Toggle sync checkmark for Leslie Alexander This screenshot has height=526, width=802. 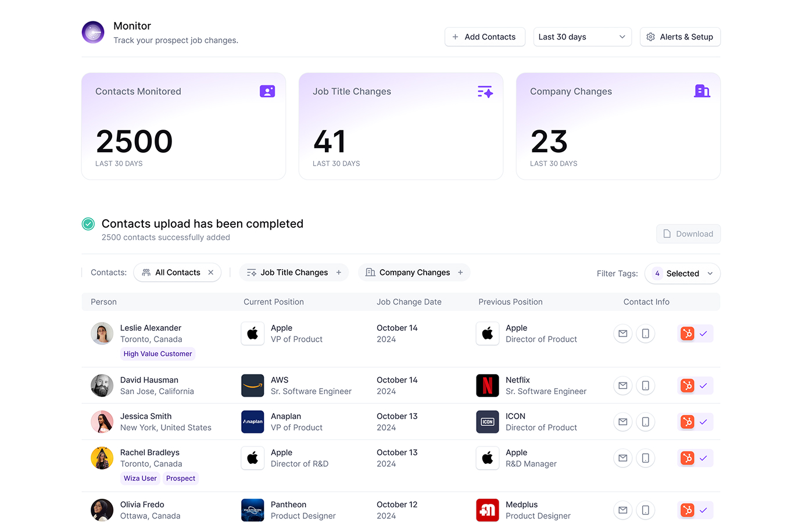point(703,334)
